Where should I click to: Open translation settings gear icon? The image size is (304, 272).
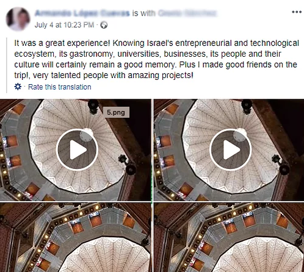coord(18,87)
